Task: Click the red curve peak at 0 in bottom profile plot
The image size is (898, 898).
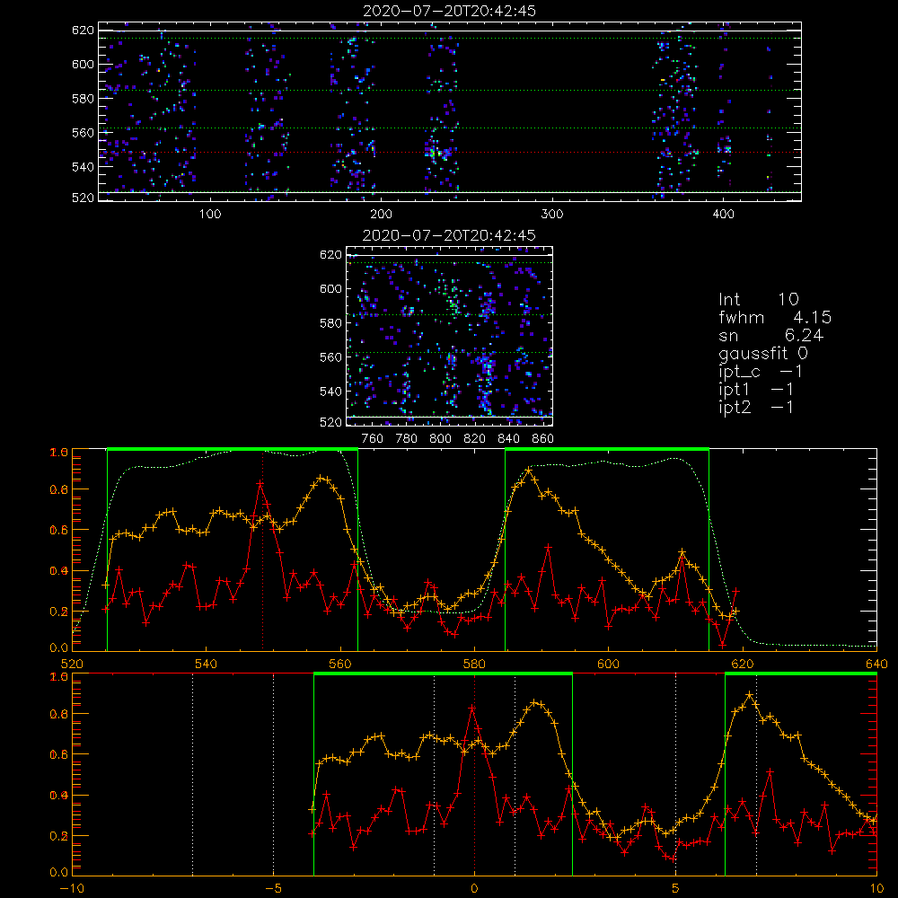Action: coord(472,709)
